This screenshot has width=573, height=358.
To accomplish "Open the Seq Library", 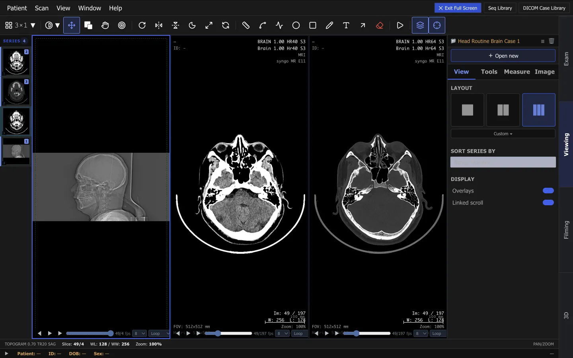I will (500, 8).
